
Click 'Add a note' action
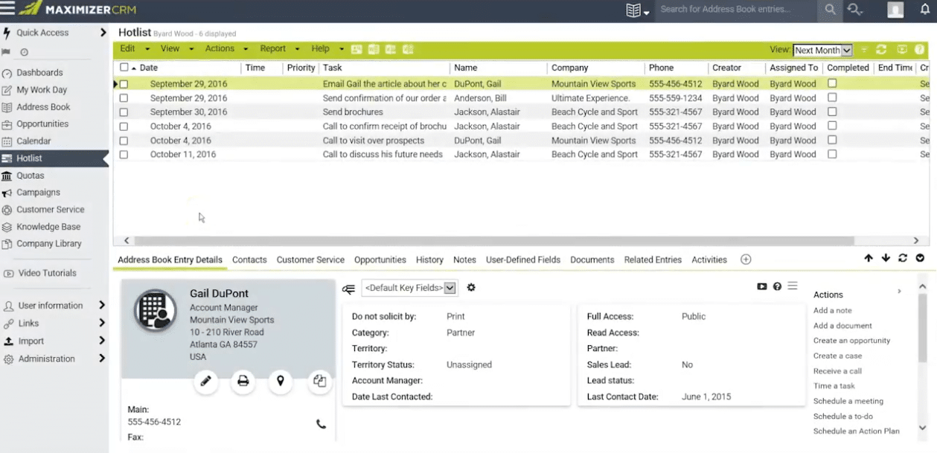pyautogui.click(x=833, y=310)
